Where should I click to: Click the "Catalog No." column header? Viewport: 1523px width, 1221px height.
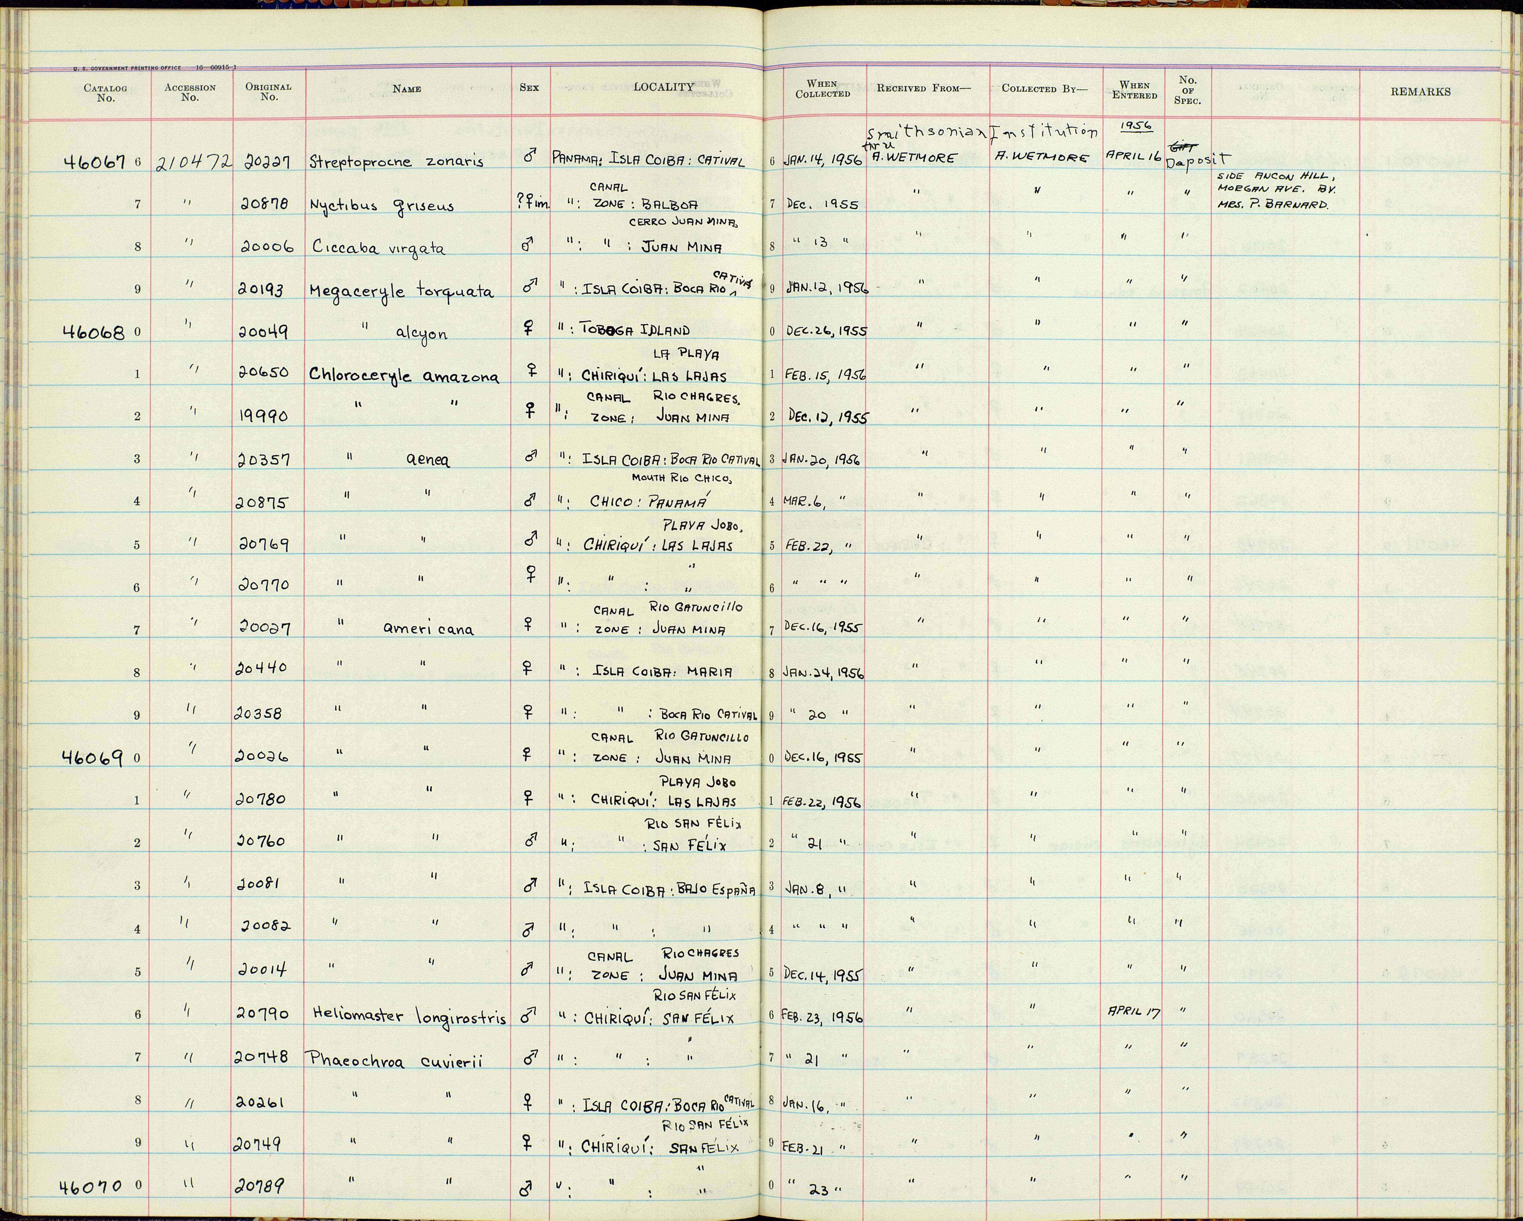coord(106,93)
